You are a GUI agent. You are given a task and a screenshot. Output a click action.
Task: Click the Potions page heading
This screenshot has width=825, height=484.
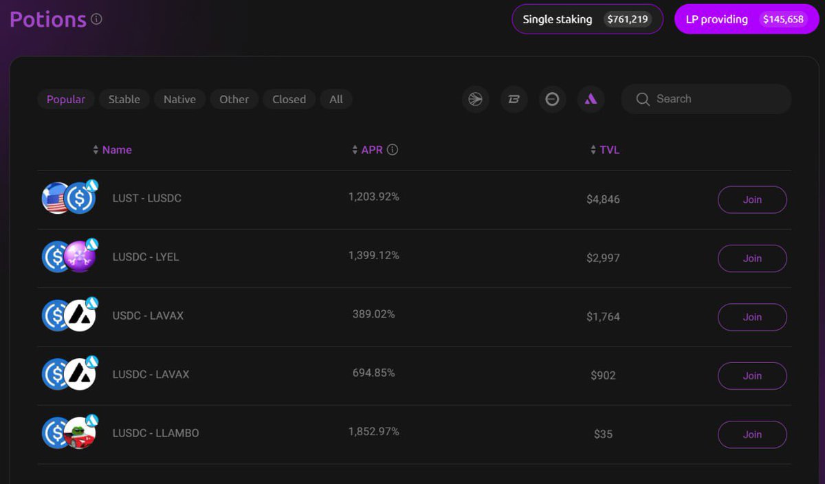[x=48, y=19]
